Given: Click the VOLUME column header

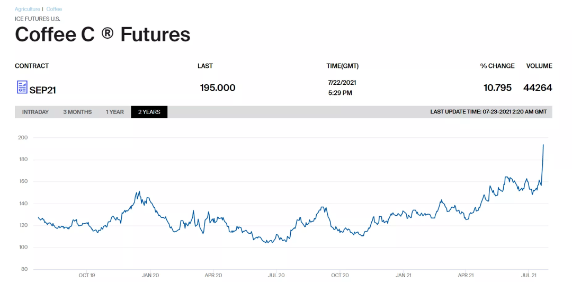Looking at the screenshot, I should pos(539,66).
